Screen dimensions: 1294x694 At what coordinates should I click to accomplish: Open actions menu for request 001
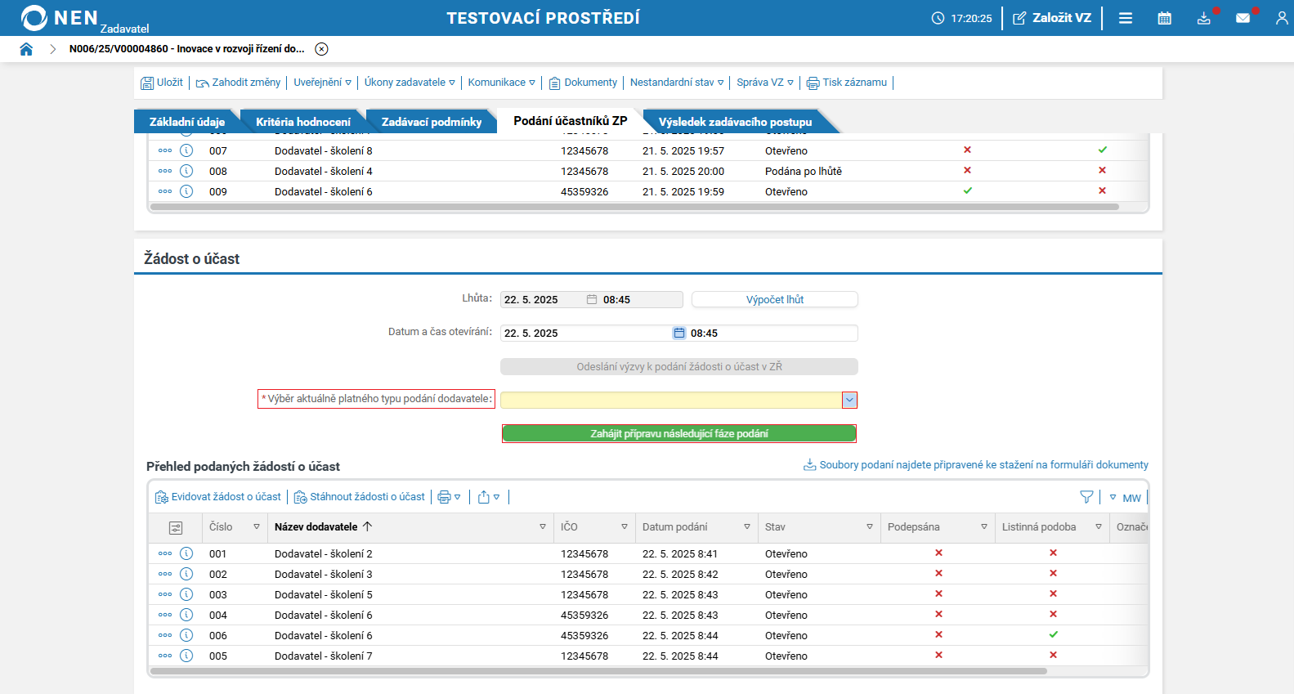point(165,553)
